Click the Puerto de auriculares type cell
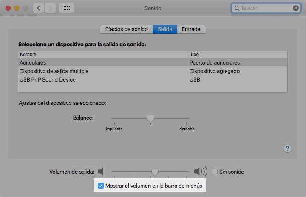Screen dimensions: 306x197 (215, 62)
